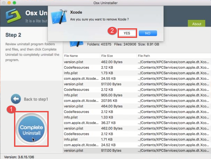Confirm removal by clicking YES

[127, 33]
